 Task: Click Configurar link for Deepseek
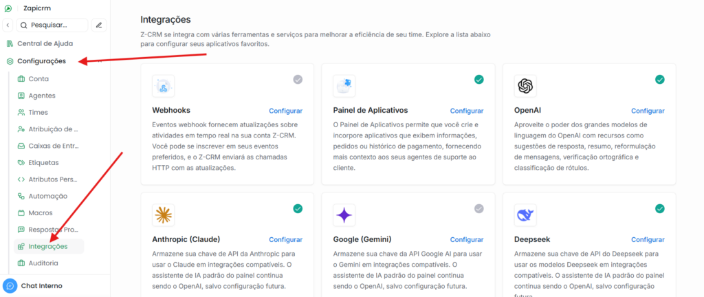(648, 240)
